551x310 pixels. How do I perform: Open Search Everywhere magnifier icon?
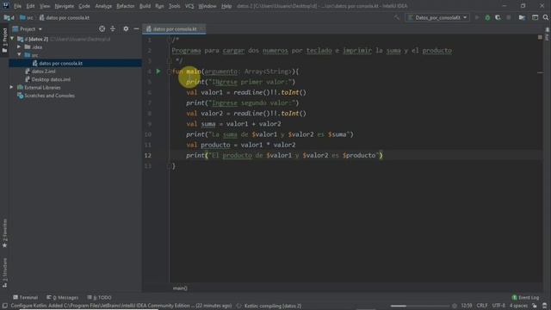coord(545,17)
